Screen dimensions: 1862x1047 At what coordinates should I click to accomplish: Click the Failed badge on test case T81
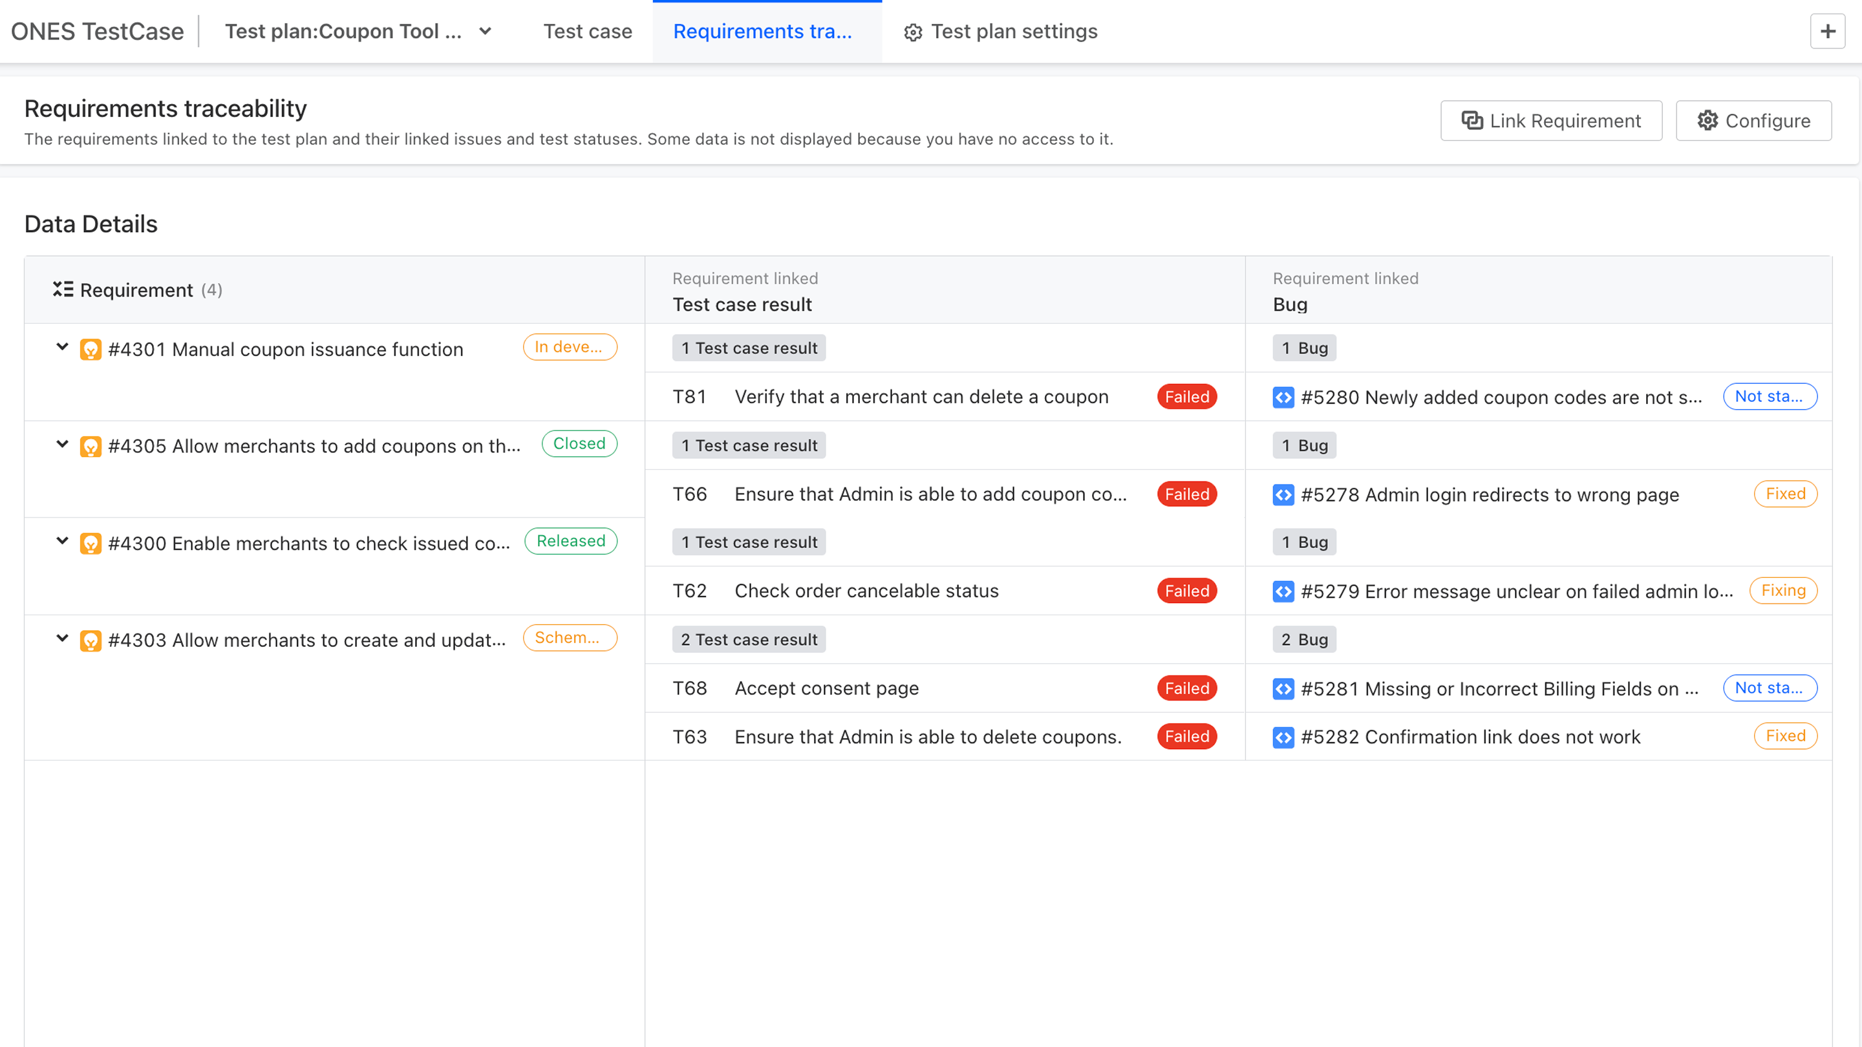(x=1186, y=397)
